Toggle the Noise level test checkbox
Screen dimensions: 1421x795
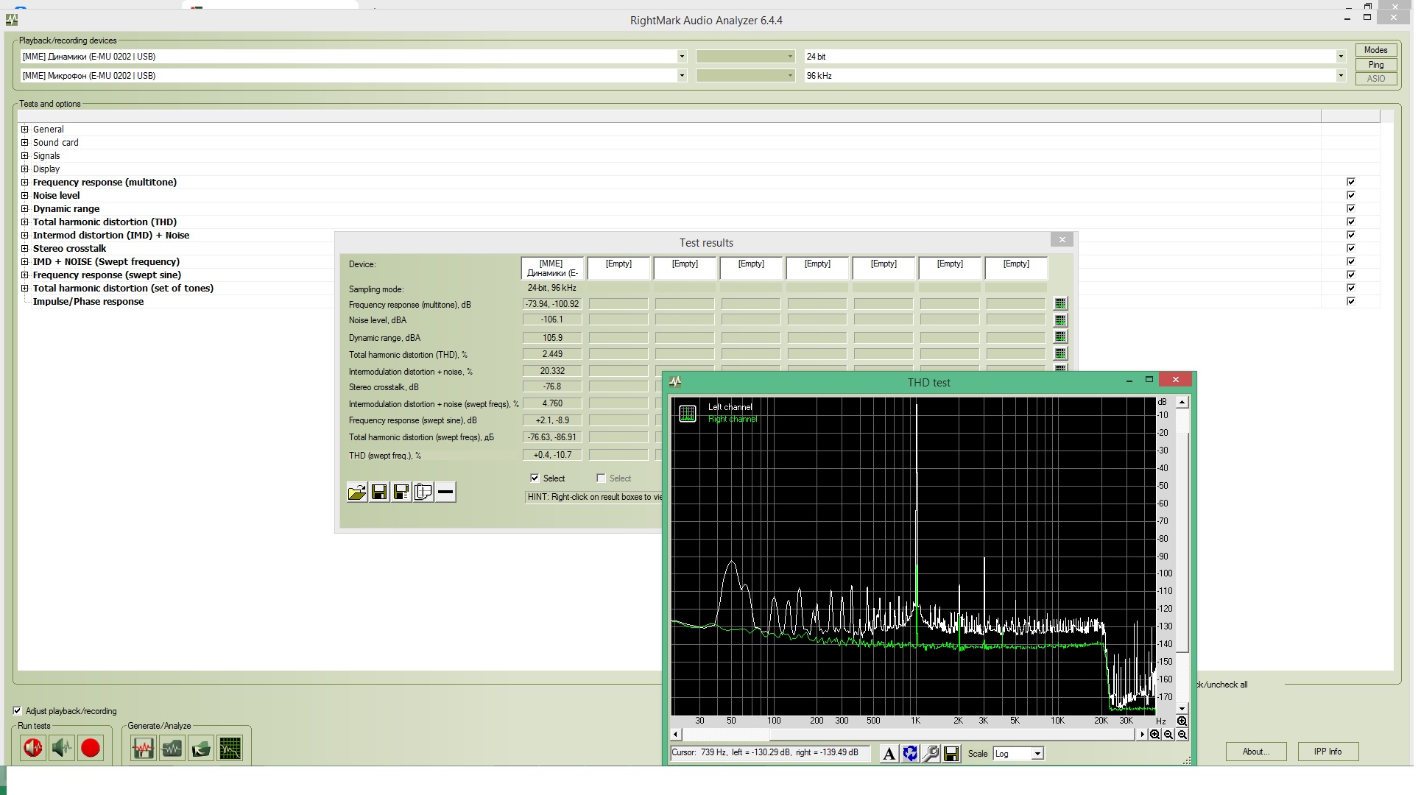1350,195
